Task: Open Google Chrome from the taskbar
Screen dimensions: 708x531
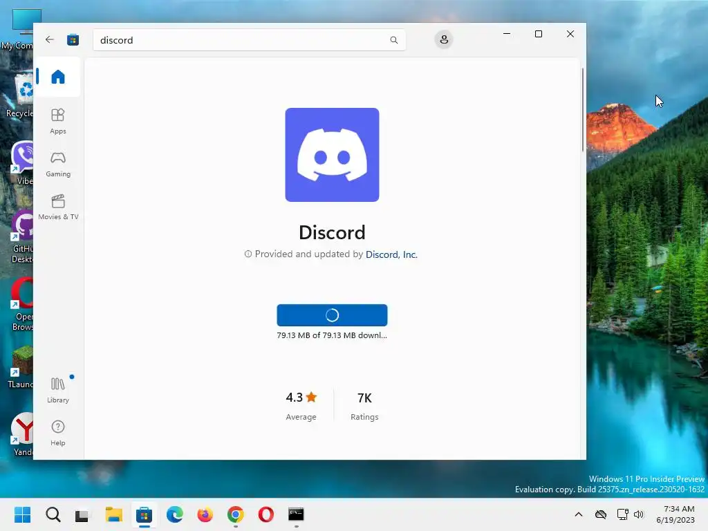Action: coord(235,514)
